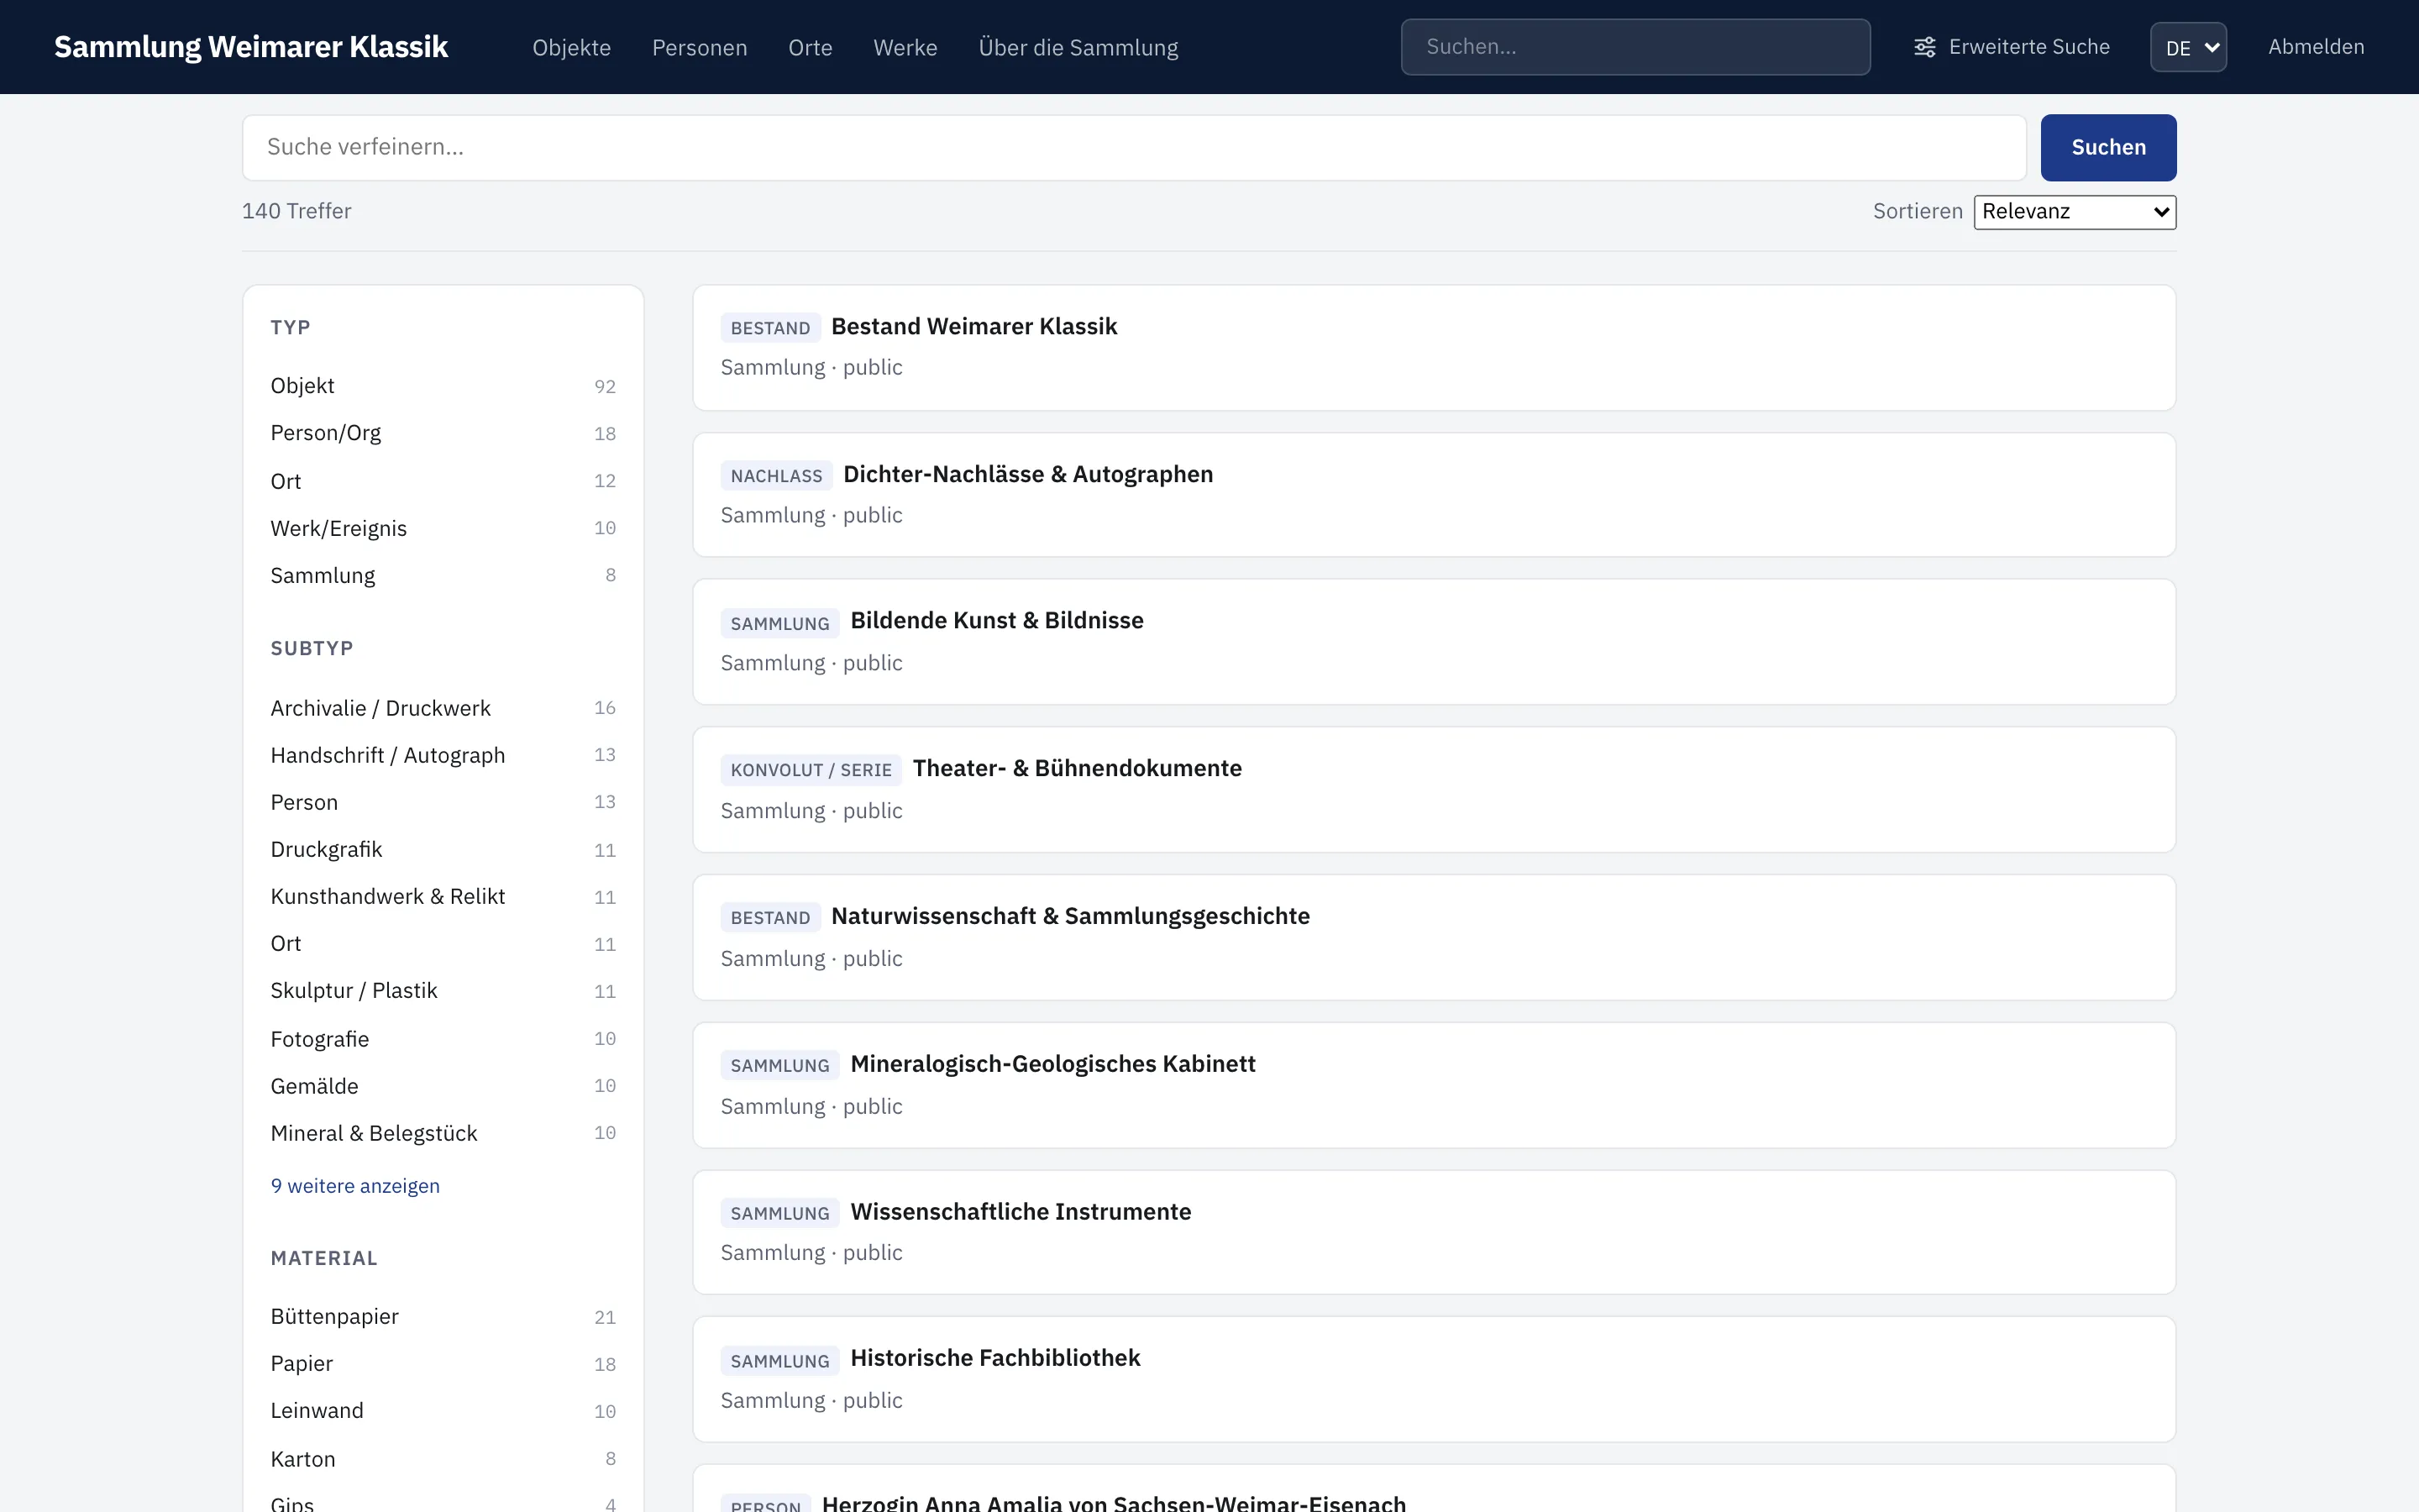
Task: Open result Wissenschaftliche Instrumente
Action: pos(1021,1212)
